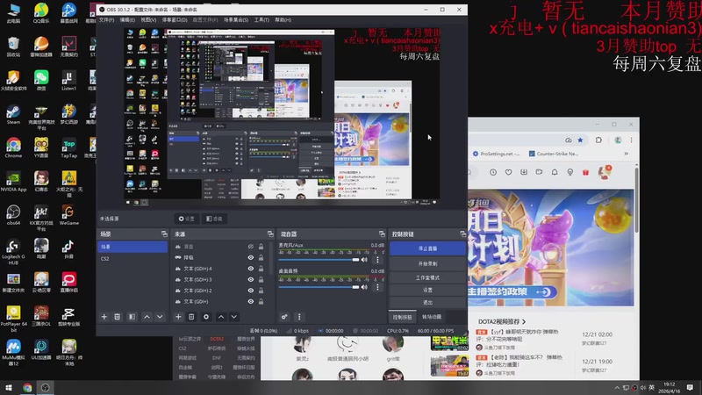This screenshot has width=702, height=395.
Task: Open ProSettings.net bookmark in Chrome
Action: [x=497, y=154]
